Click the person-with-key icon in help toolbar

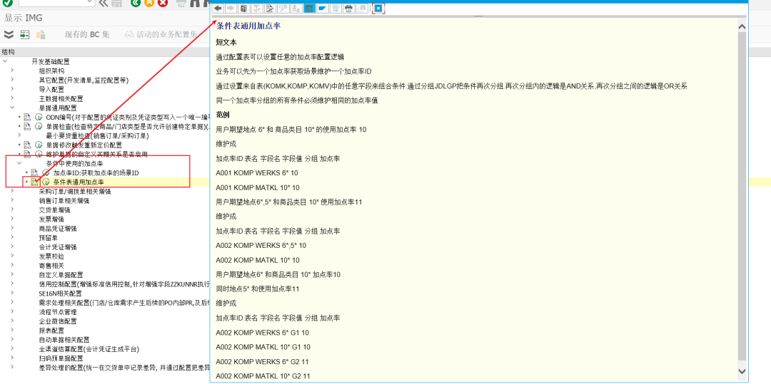point(296,9)
